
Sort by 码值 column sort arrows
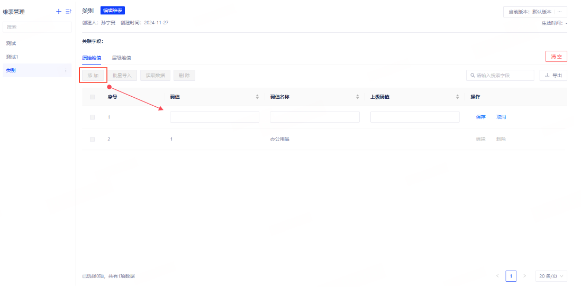[x=257, y=97]
